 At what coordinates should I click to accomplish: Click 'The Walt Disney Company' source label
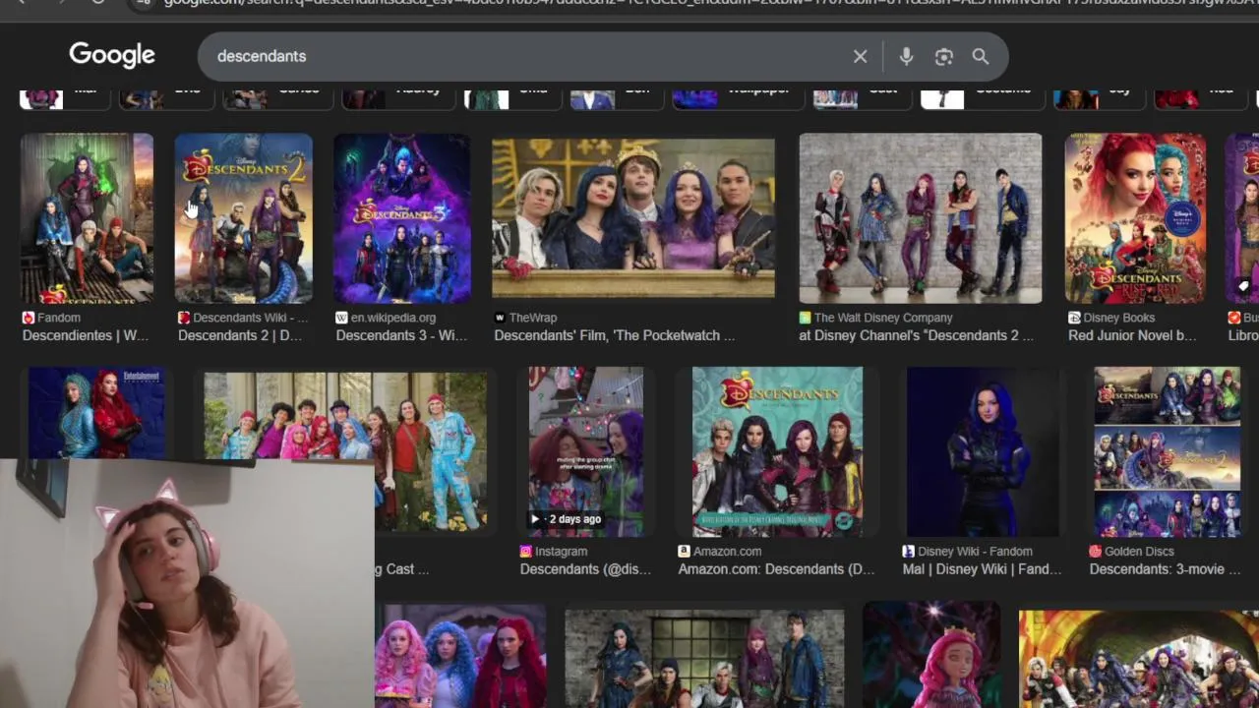click(883, 318)
